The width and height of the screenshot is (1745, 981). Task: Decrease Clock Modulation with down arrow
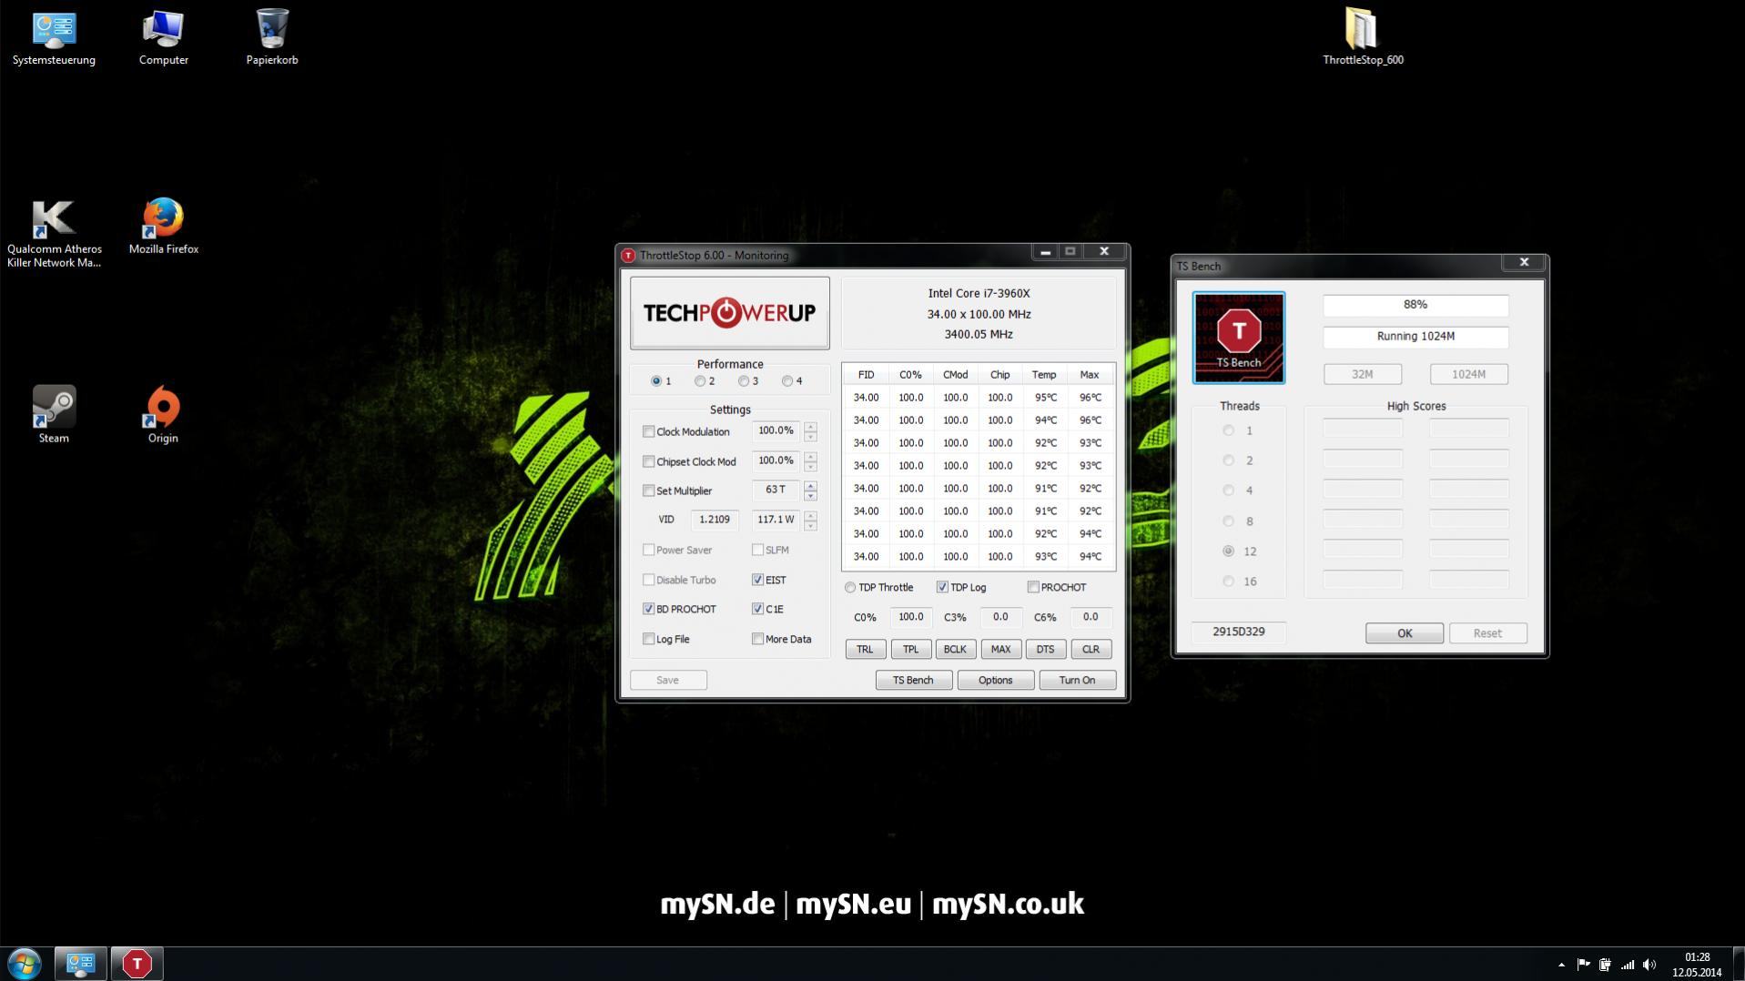810,437
